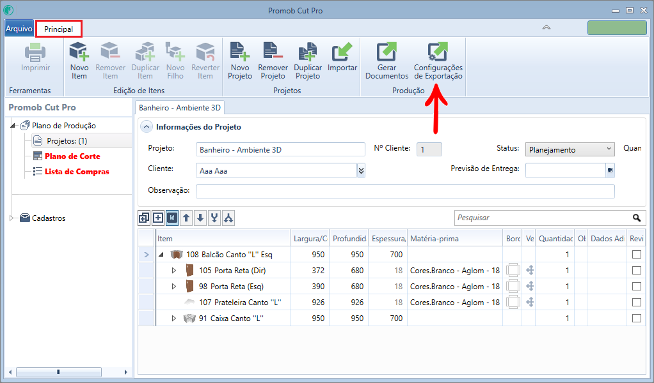Click the Remover Item icon

(x=110, y=52)
